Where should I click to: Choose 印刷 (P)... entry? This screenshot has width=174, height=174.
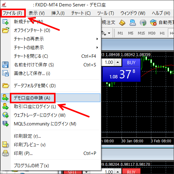51,153
